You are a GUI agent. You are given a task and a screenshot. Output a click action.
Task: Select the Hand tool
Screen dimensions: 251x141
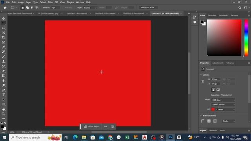[x=4, y=109]
